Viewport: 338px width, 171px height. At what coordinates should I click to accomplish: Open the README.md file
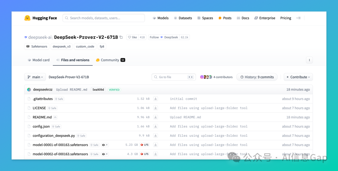(x=42, y=117)
